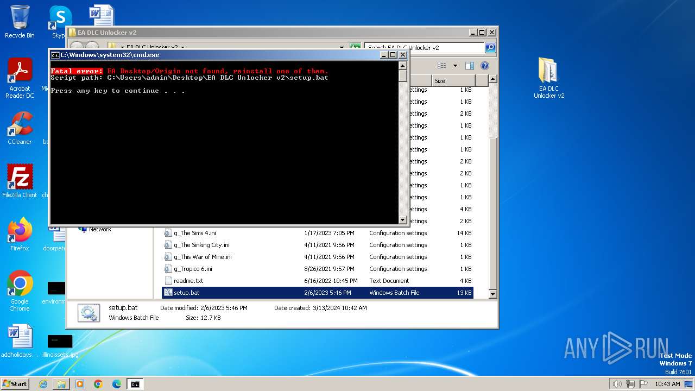The height and width of the screenshot is (391, 695).
Task: Minimize the EA DLC Unlocker v2 window
Action: (x=472, y=33)
